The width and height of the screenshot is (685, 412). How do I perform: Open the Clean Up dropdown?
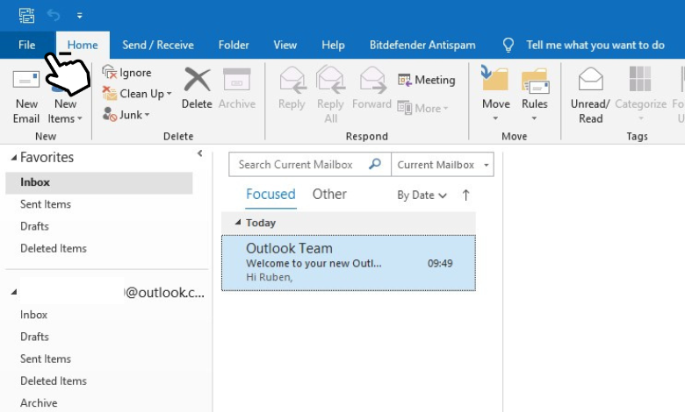169,94
